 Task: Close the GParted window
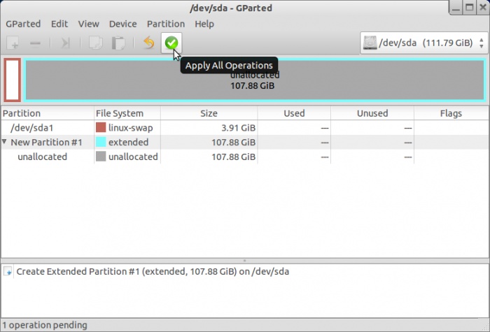click(x=483, y=8)
